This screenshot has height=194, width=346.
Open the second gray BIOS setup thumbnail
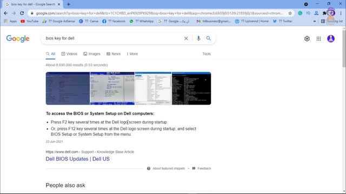coord(112,88)
